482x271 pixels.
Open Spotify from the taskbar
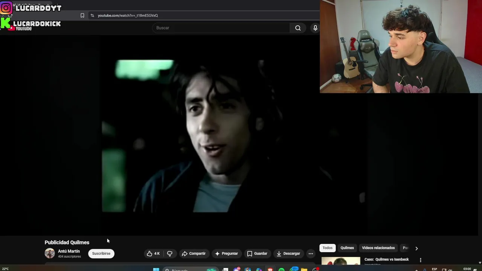point(282,269)
